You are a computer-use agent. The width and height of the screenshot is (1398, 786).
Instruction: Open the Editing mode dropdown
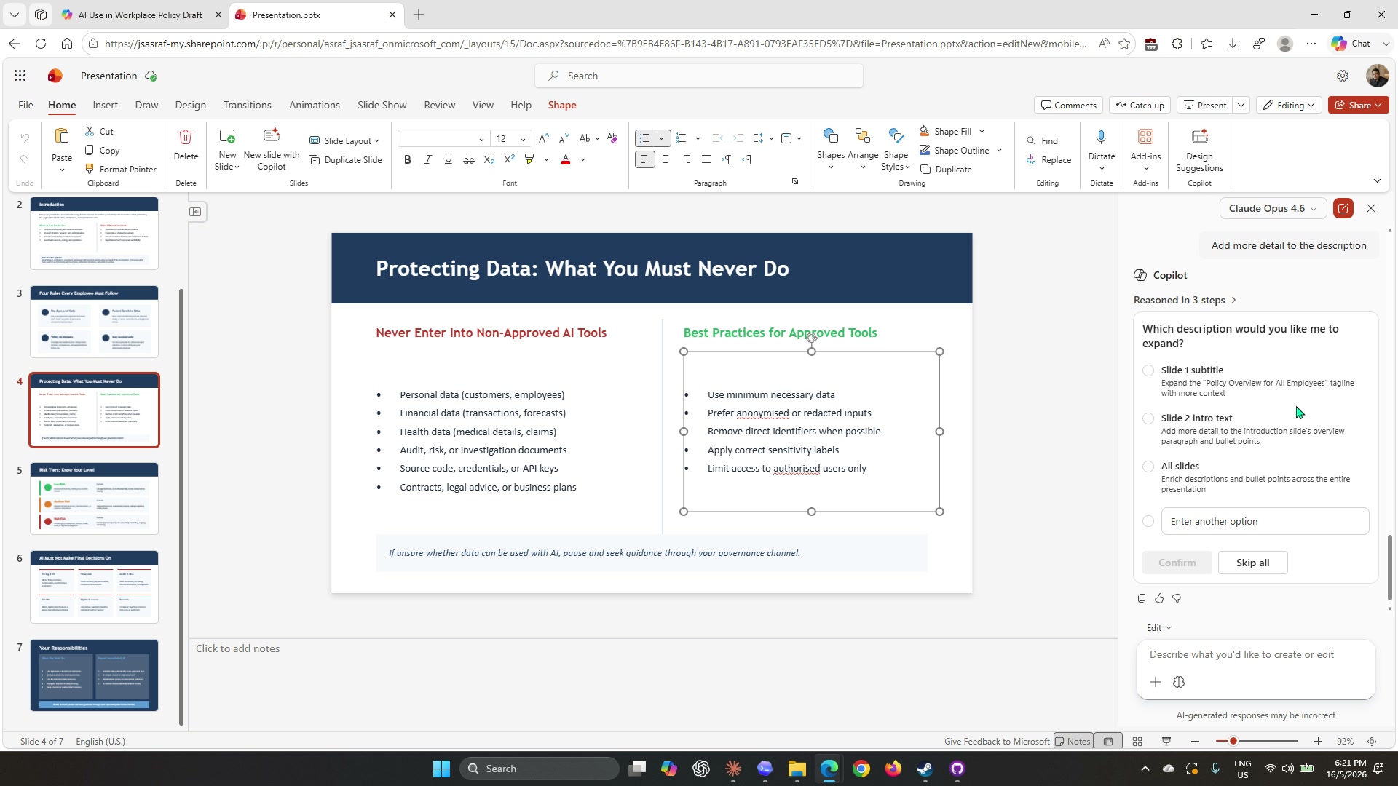click(1290, 106)
